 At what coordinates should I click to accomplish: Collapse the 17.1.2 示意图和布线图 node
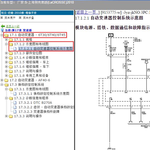[x=6, y=44]
